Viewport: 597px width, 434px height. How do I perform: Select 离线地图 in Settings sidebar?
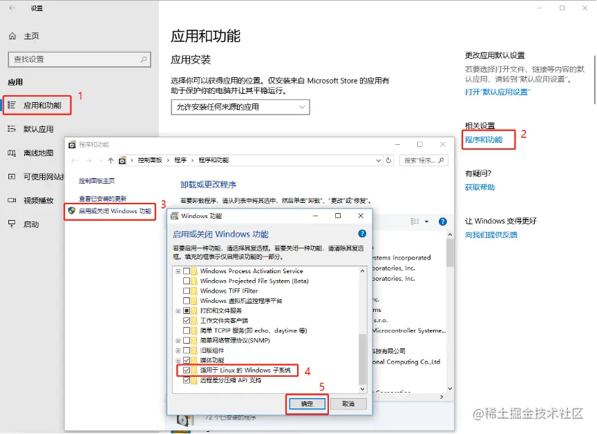38,152
